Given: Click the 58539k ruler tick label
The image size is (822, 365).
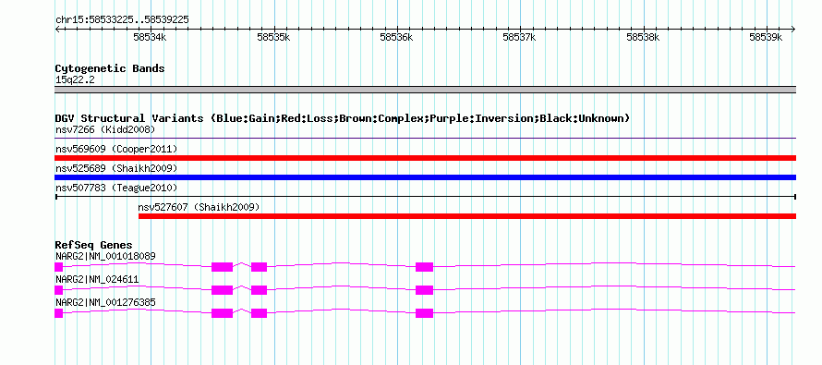Looking at the screenshot, I should point(766,37).
